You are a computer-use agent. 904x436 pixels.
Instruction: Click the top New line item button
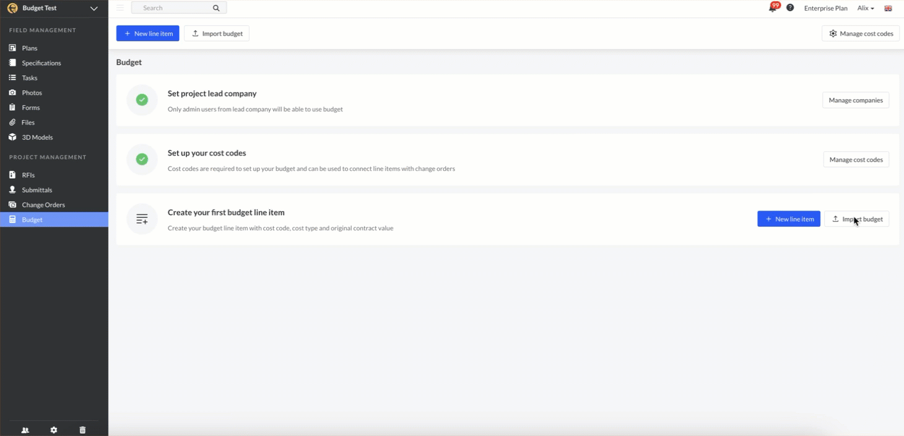[x=148, y=33]
